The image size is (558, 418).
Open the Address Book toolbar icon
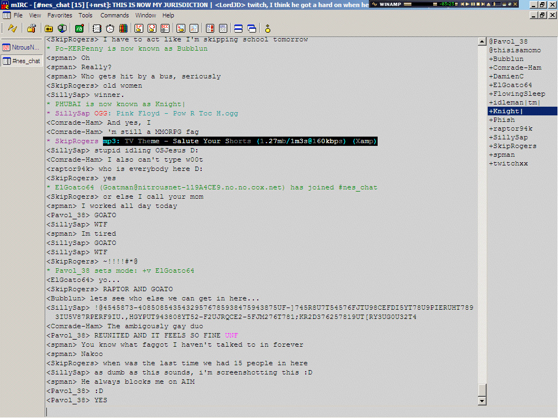[97, 28]
